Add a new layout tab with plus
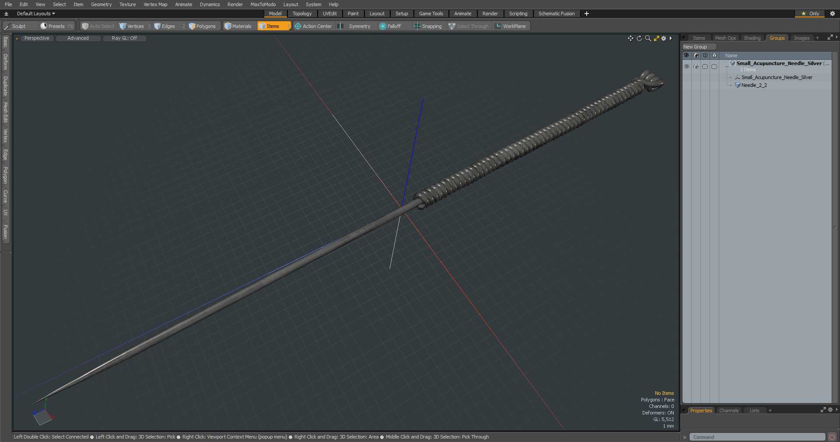The image size is (840, 442). click(587, 14)
